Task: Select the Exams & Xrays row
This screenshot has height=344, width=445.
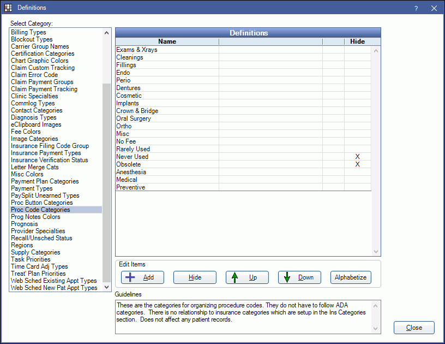Action: 164,50
